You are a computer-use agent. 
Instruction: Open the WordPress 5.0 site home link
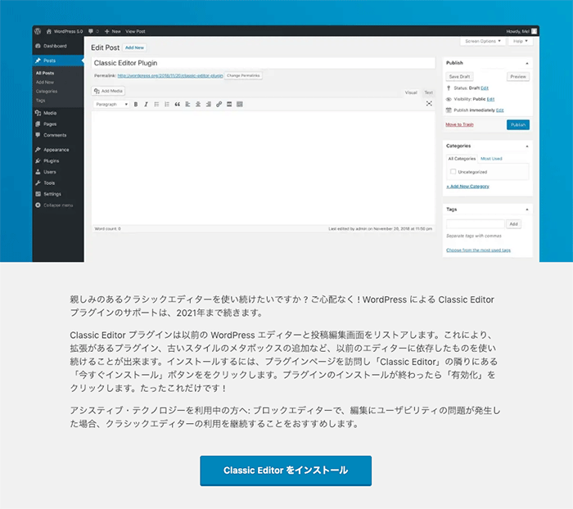point(65,31)
